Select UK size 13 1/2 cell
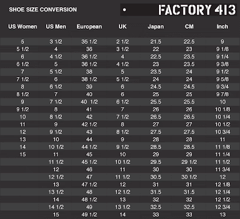This screenshot has width=240, height=219. [122, 207]
